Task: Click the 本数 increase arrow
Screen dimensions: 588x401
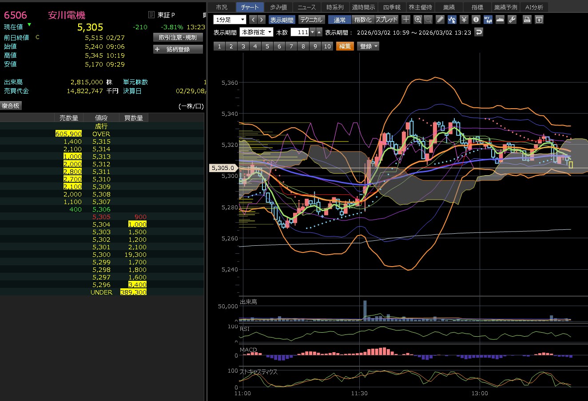Action: pyautogui.click(x=319, y=32)
